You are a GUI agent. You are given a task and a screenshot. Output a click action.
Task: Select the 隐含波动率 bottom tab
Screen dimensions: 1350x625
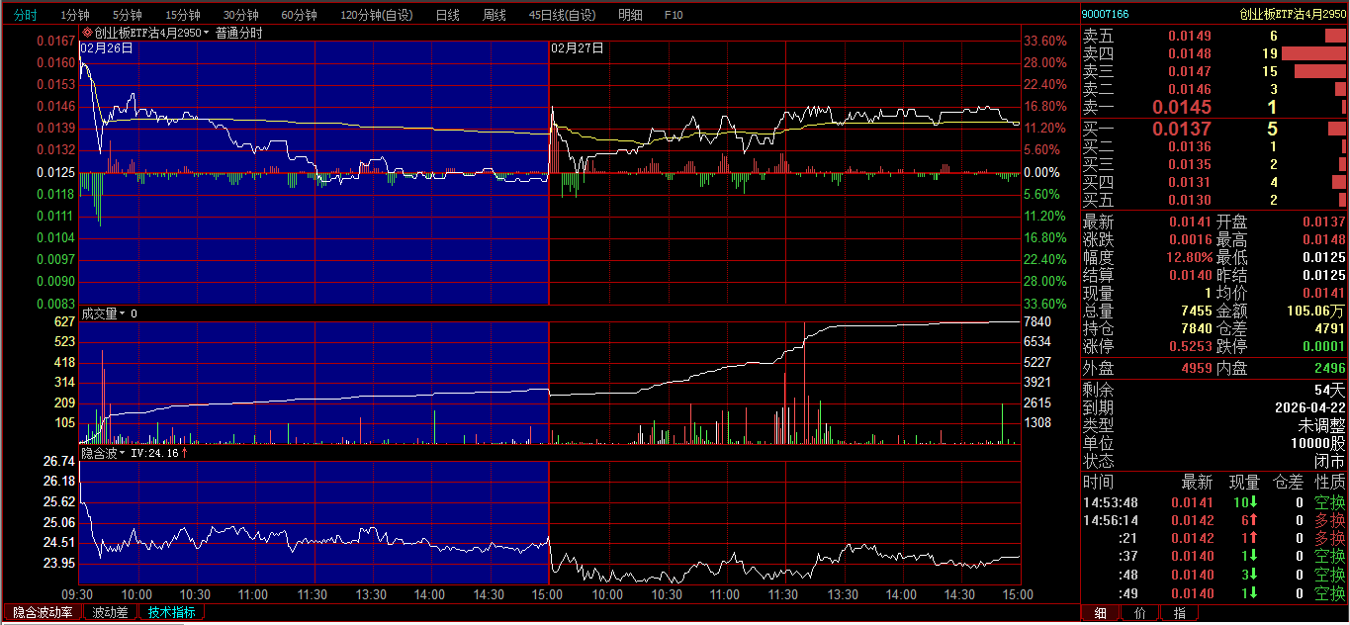click(x=43, y=612)
